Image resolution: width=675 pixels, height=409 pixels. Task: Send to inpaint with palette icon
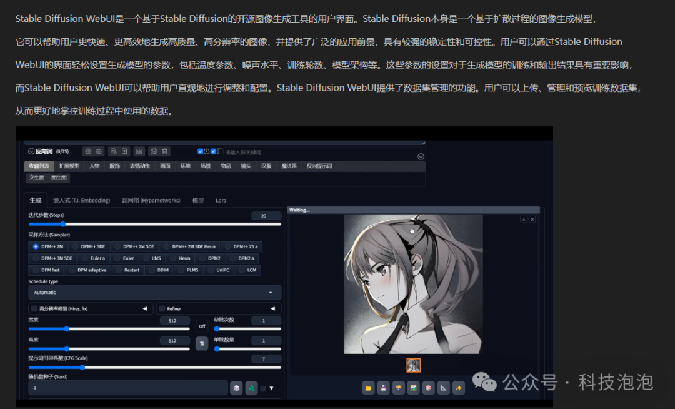[x=428, y=388]
